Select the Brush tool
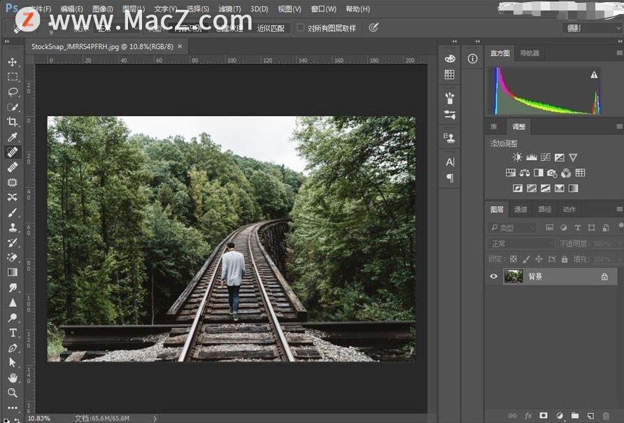This screenshot has width=624, height=423. coord(13,212)
